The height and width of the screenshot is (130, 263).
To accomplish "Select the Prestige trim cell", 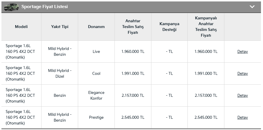I will pyautogui.click(x=96, y=118).
